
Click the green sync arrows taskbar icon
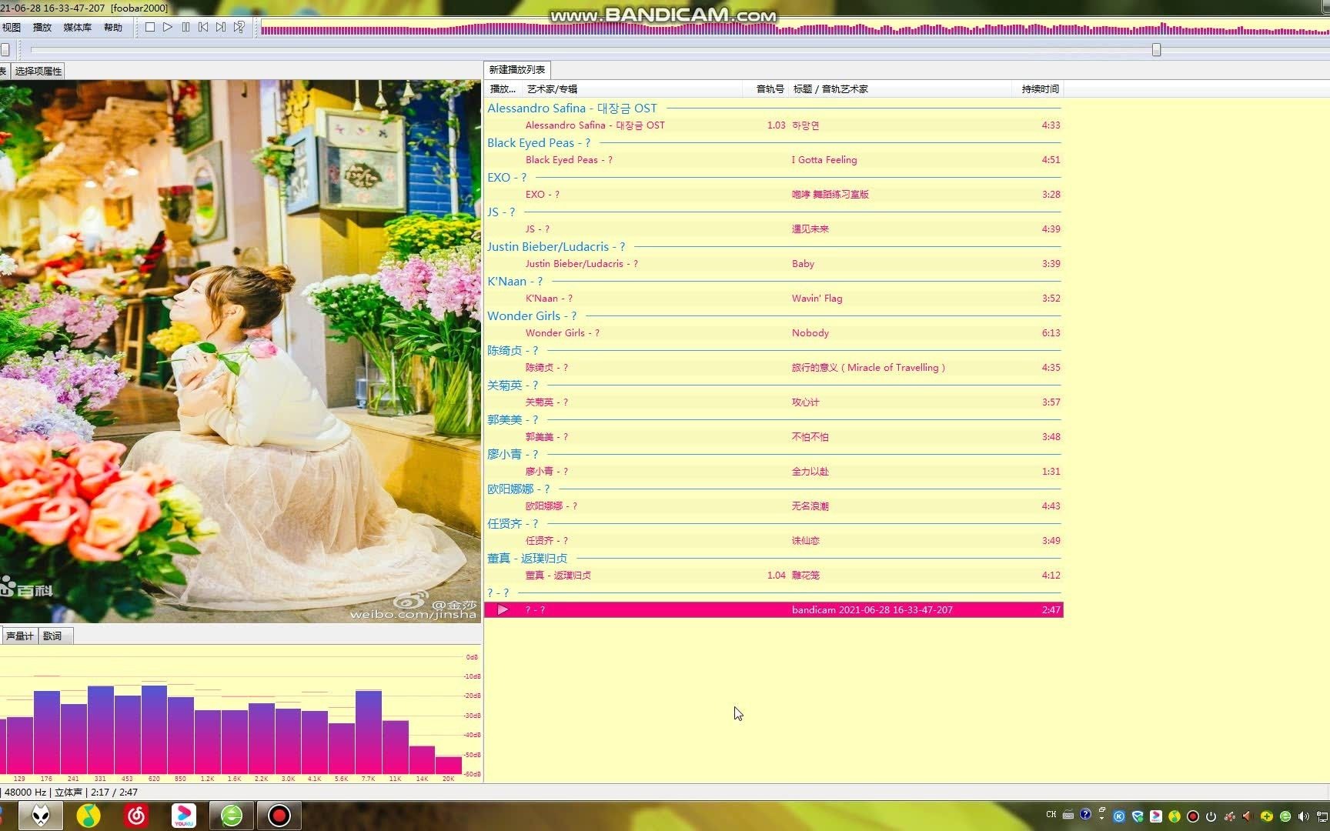pos(232,816)
